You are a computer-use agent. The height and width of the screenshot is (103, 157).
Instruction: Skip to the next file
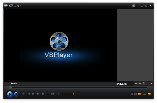click(x=38, y=94)
